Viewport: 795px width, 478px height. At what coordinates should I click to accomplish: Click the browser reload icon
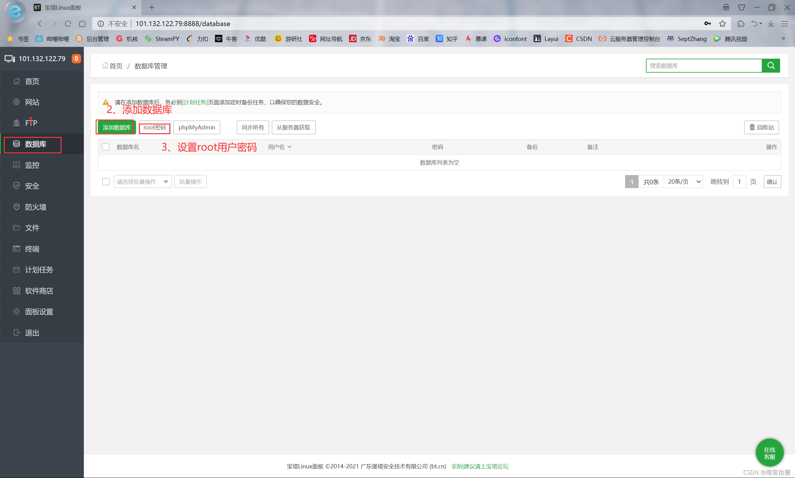[x=68, y=24]
